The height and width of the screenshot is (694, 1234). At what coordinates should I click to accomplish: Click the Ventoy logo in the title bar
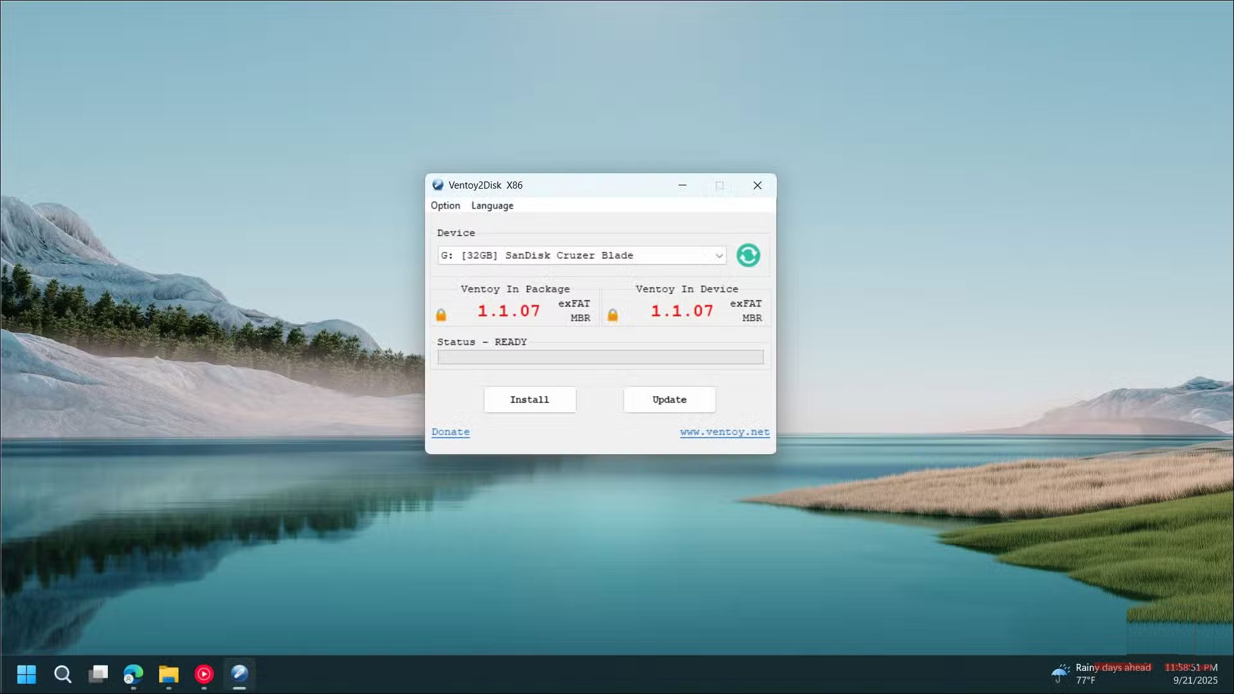click(x=438, y=185)
